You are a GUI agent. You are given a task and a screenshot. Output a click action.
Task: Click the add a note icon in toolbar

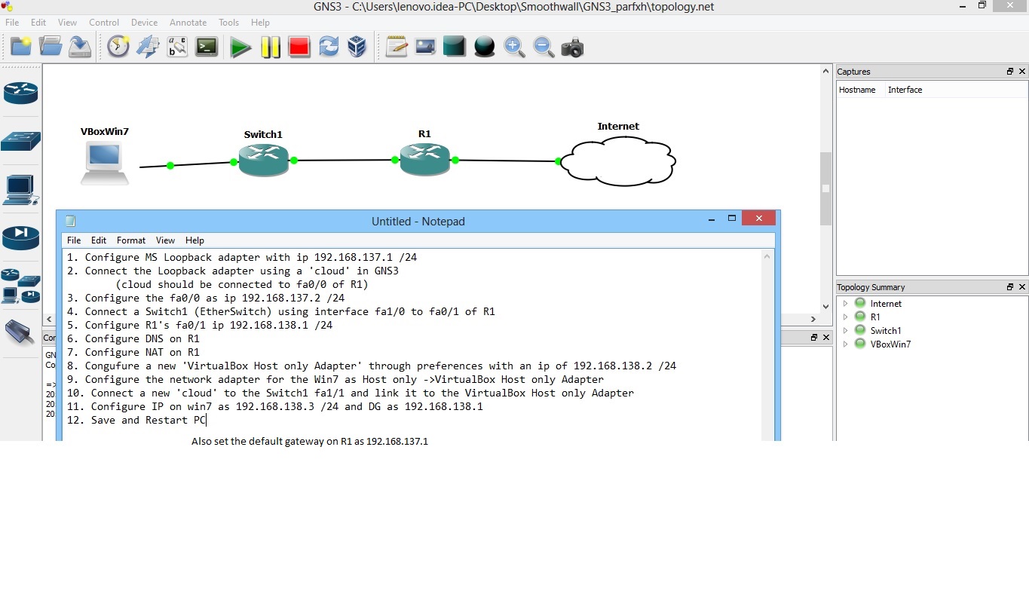pyautogui.click(x=397, y=47)
